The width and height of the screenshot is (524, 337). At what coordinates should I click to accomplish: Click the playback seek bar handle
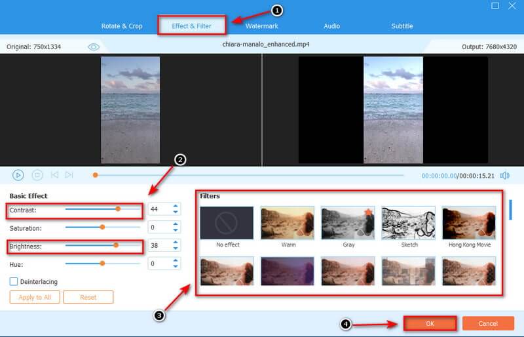point(95,175)
